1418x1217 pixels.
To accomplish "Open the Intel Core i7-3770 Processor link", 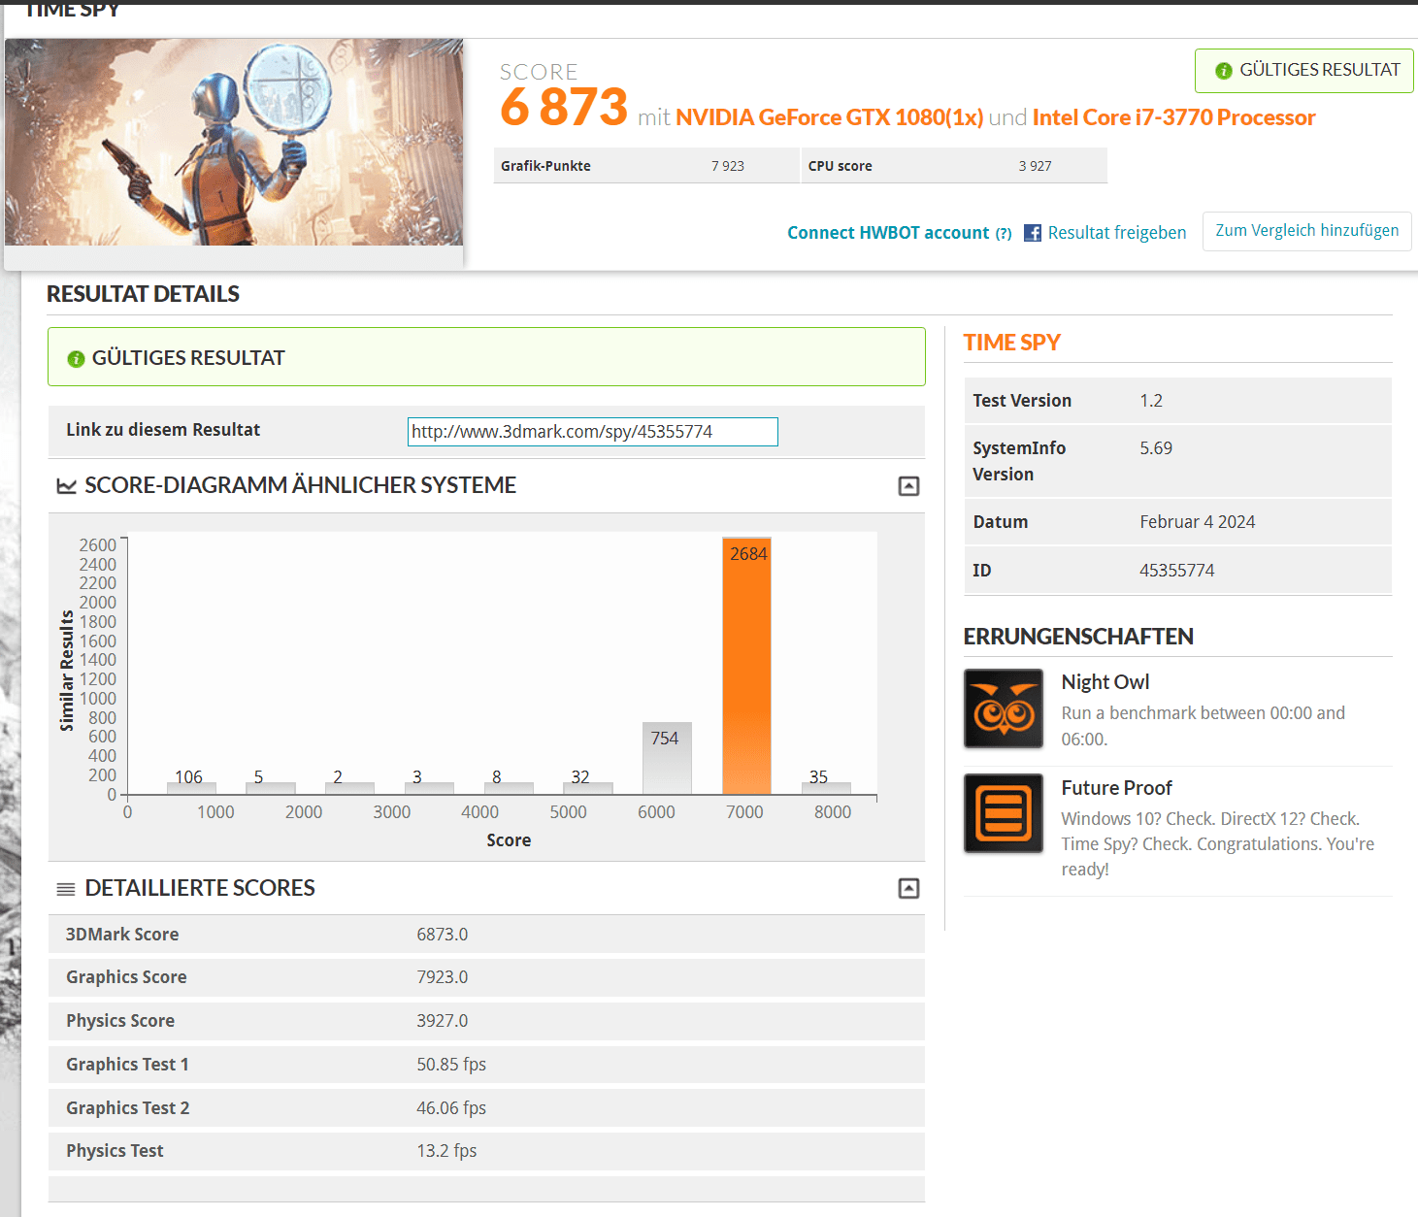I will [x=1174, y=117].
